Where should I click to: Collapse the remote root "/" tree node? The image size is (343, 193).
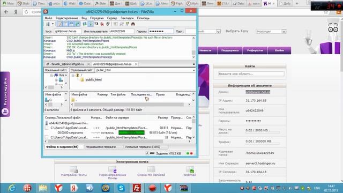point(73,75)
